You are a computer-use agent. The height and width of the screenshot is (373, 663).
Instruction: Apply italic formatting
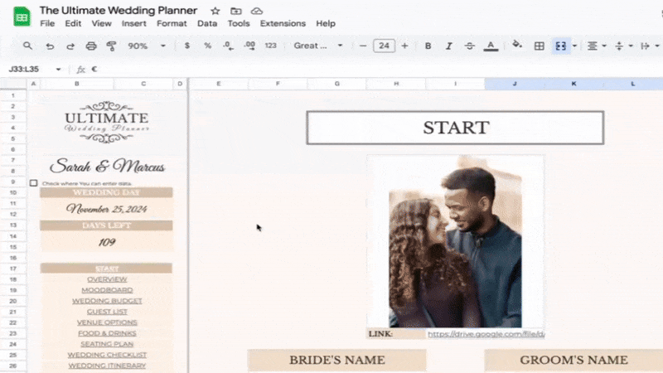449,46
